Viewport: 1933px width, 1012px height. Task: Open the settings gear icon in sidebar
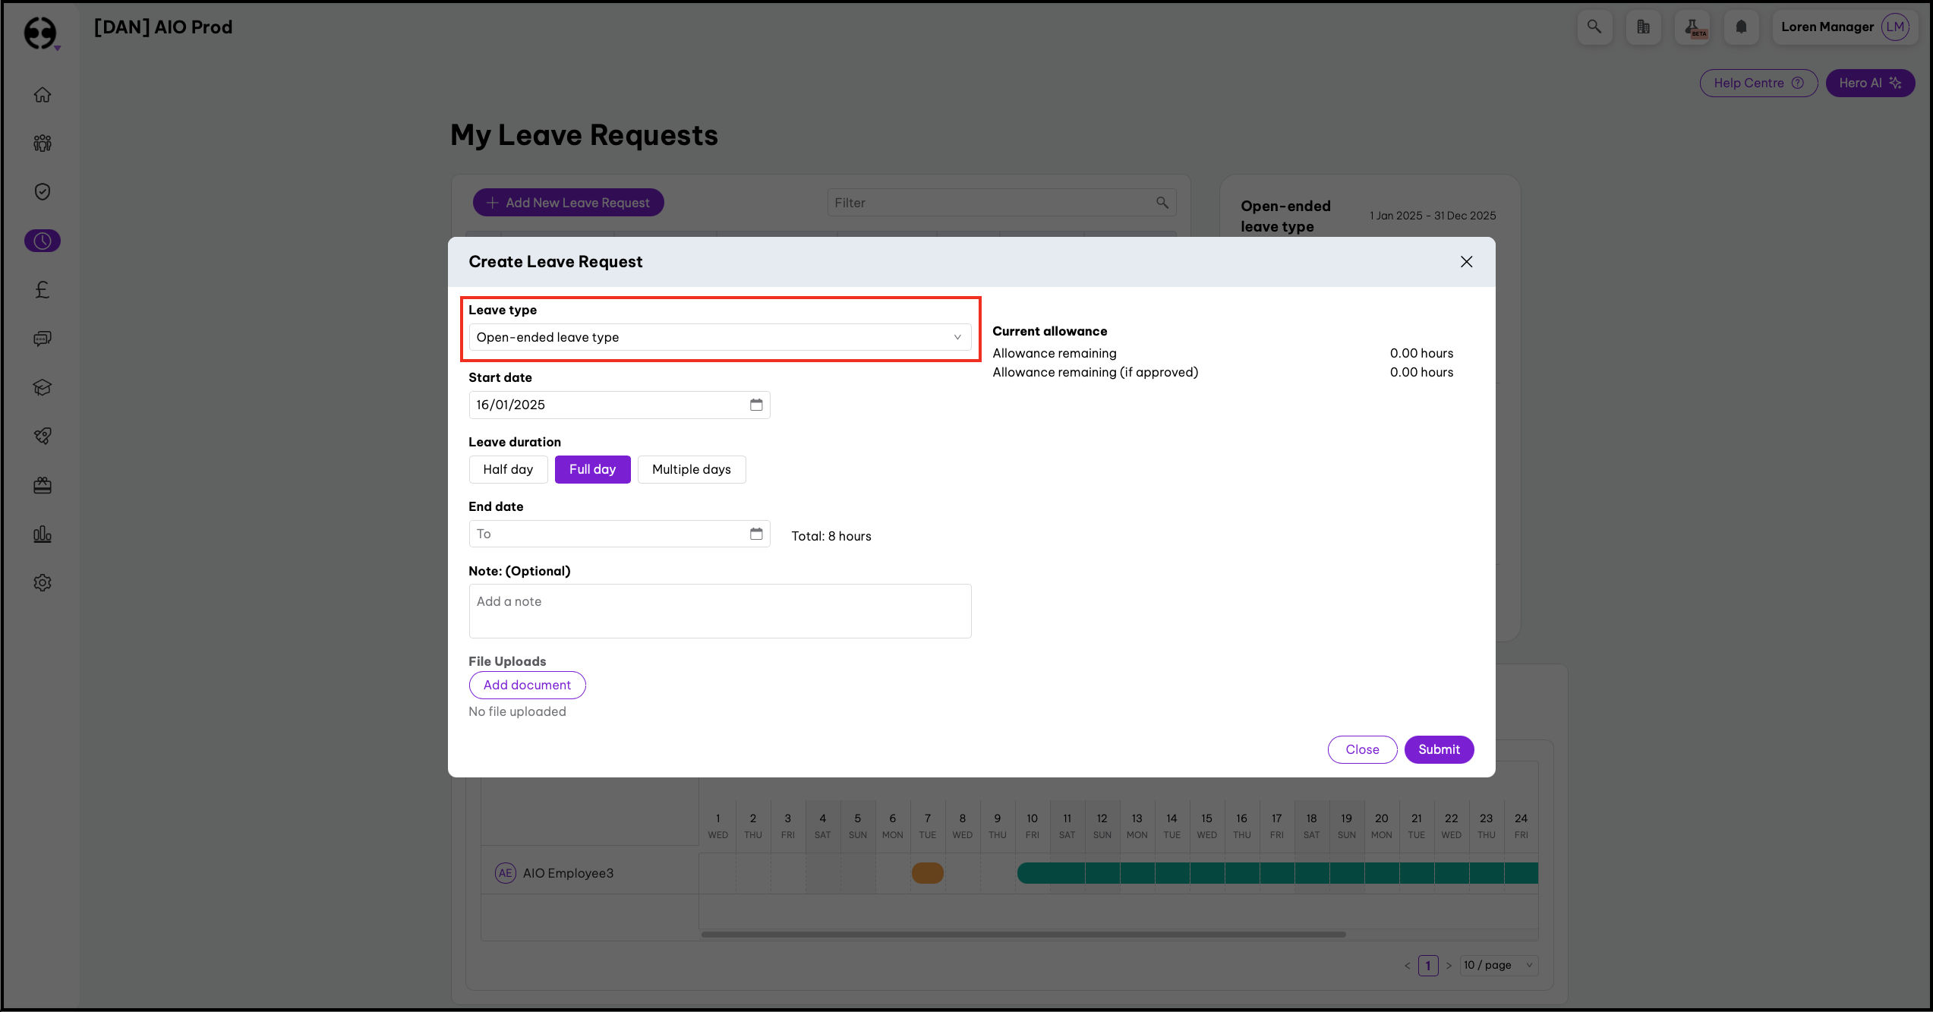43,583
